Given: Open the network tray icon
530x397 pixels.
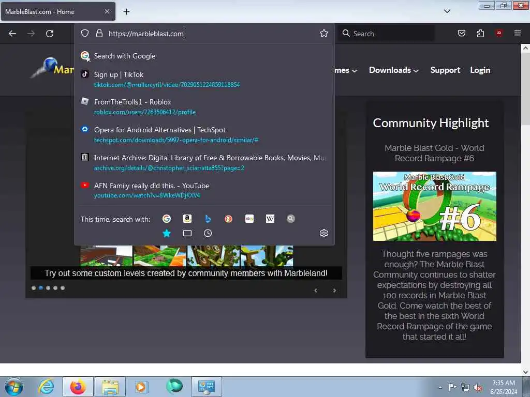Looking at the screenshot, I should (x=465, y=388).
